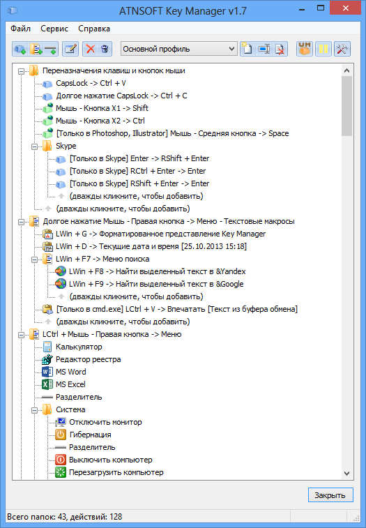
Task: Click the rename profile icon
Action: 264,49
